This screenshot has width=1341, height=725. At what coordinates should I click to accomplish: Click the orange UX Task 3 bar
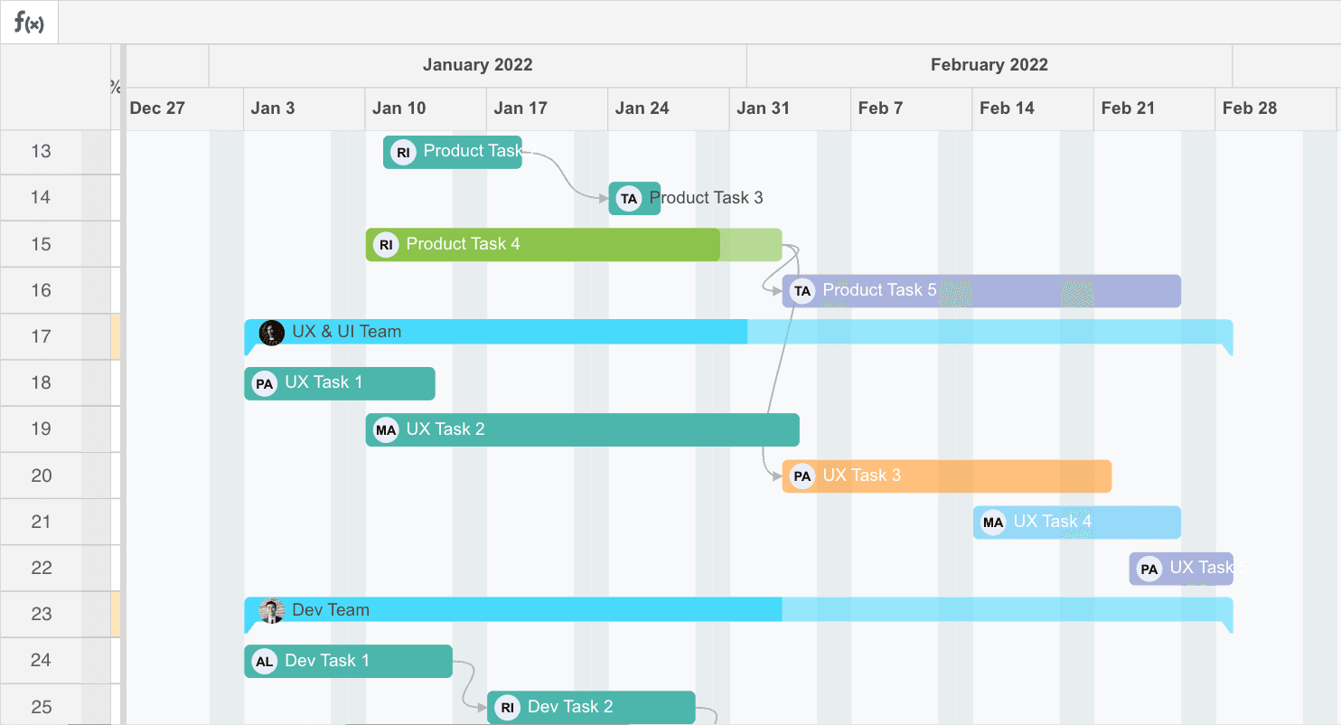(994, 476)
